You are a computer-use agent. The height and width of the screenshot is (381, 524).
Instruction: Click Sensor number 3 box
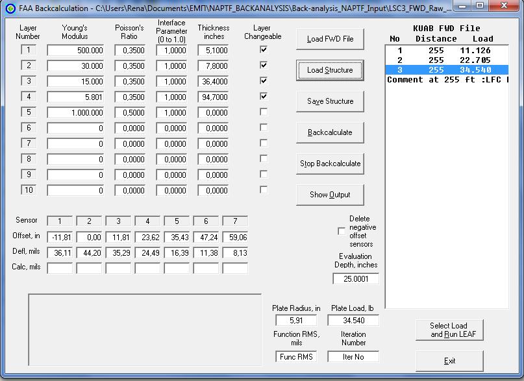pyautogui.click(x=118, y=221)
